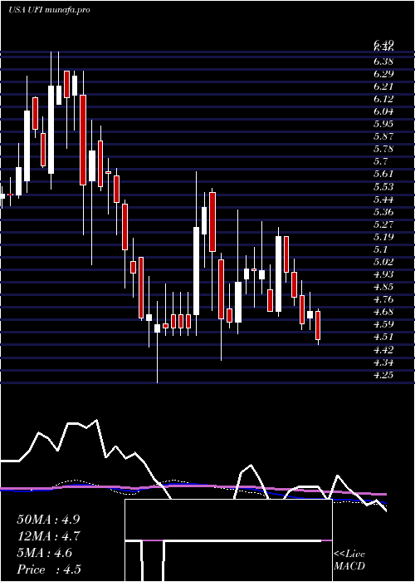The height and width of the screenshot is (582, 415).
Task: Click the 6.29 price axis label
Action: point(383,74)
